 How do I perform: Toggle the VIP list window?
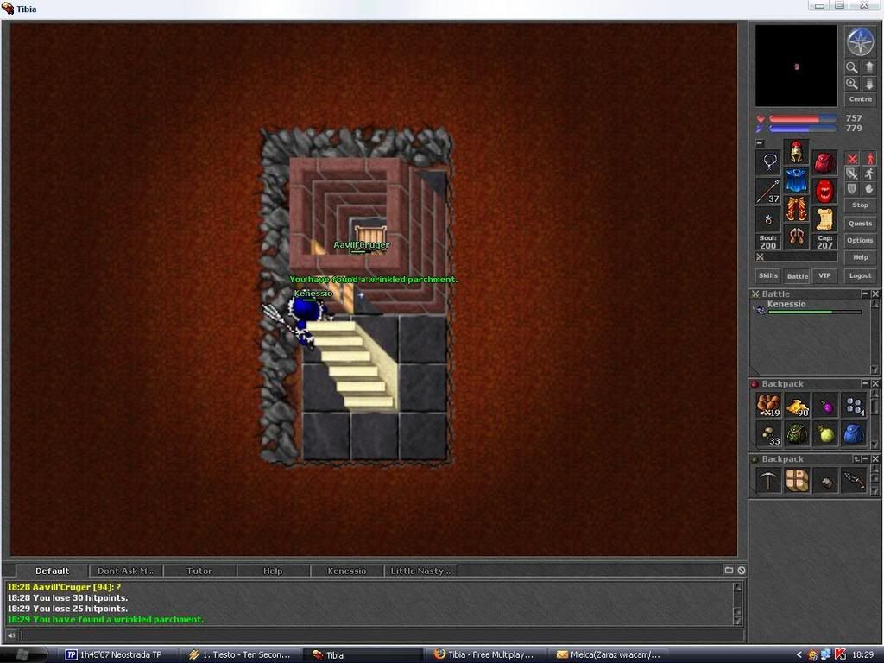tap(824, 275)
